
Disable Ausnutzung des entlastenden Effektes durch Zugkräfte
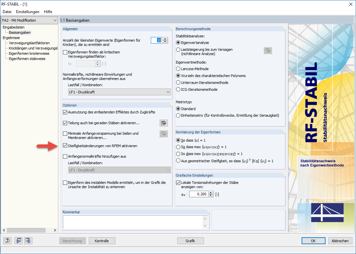point(65,112)
